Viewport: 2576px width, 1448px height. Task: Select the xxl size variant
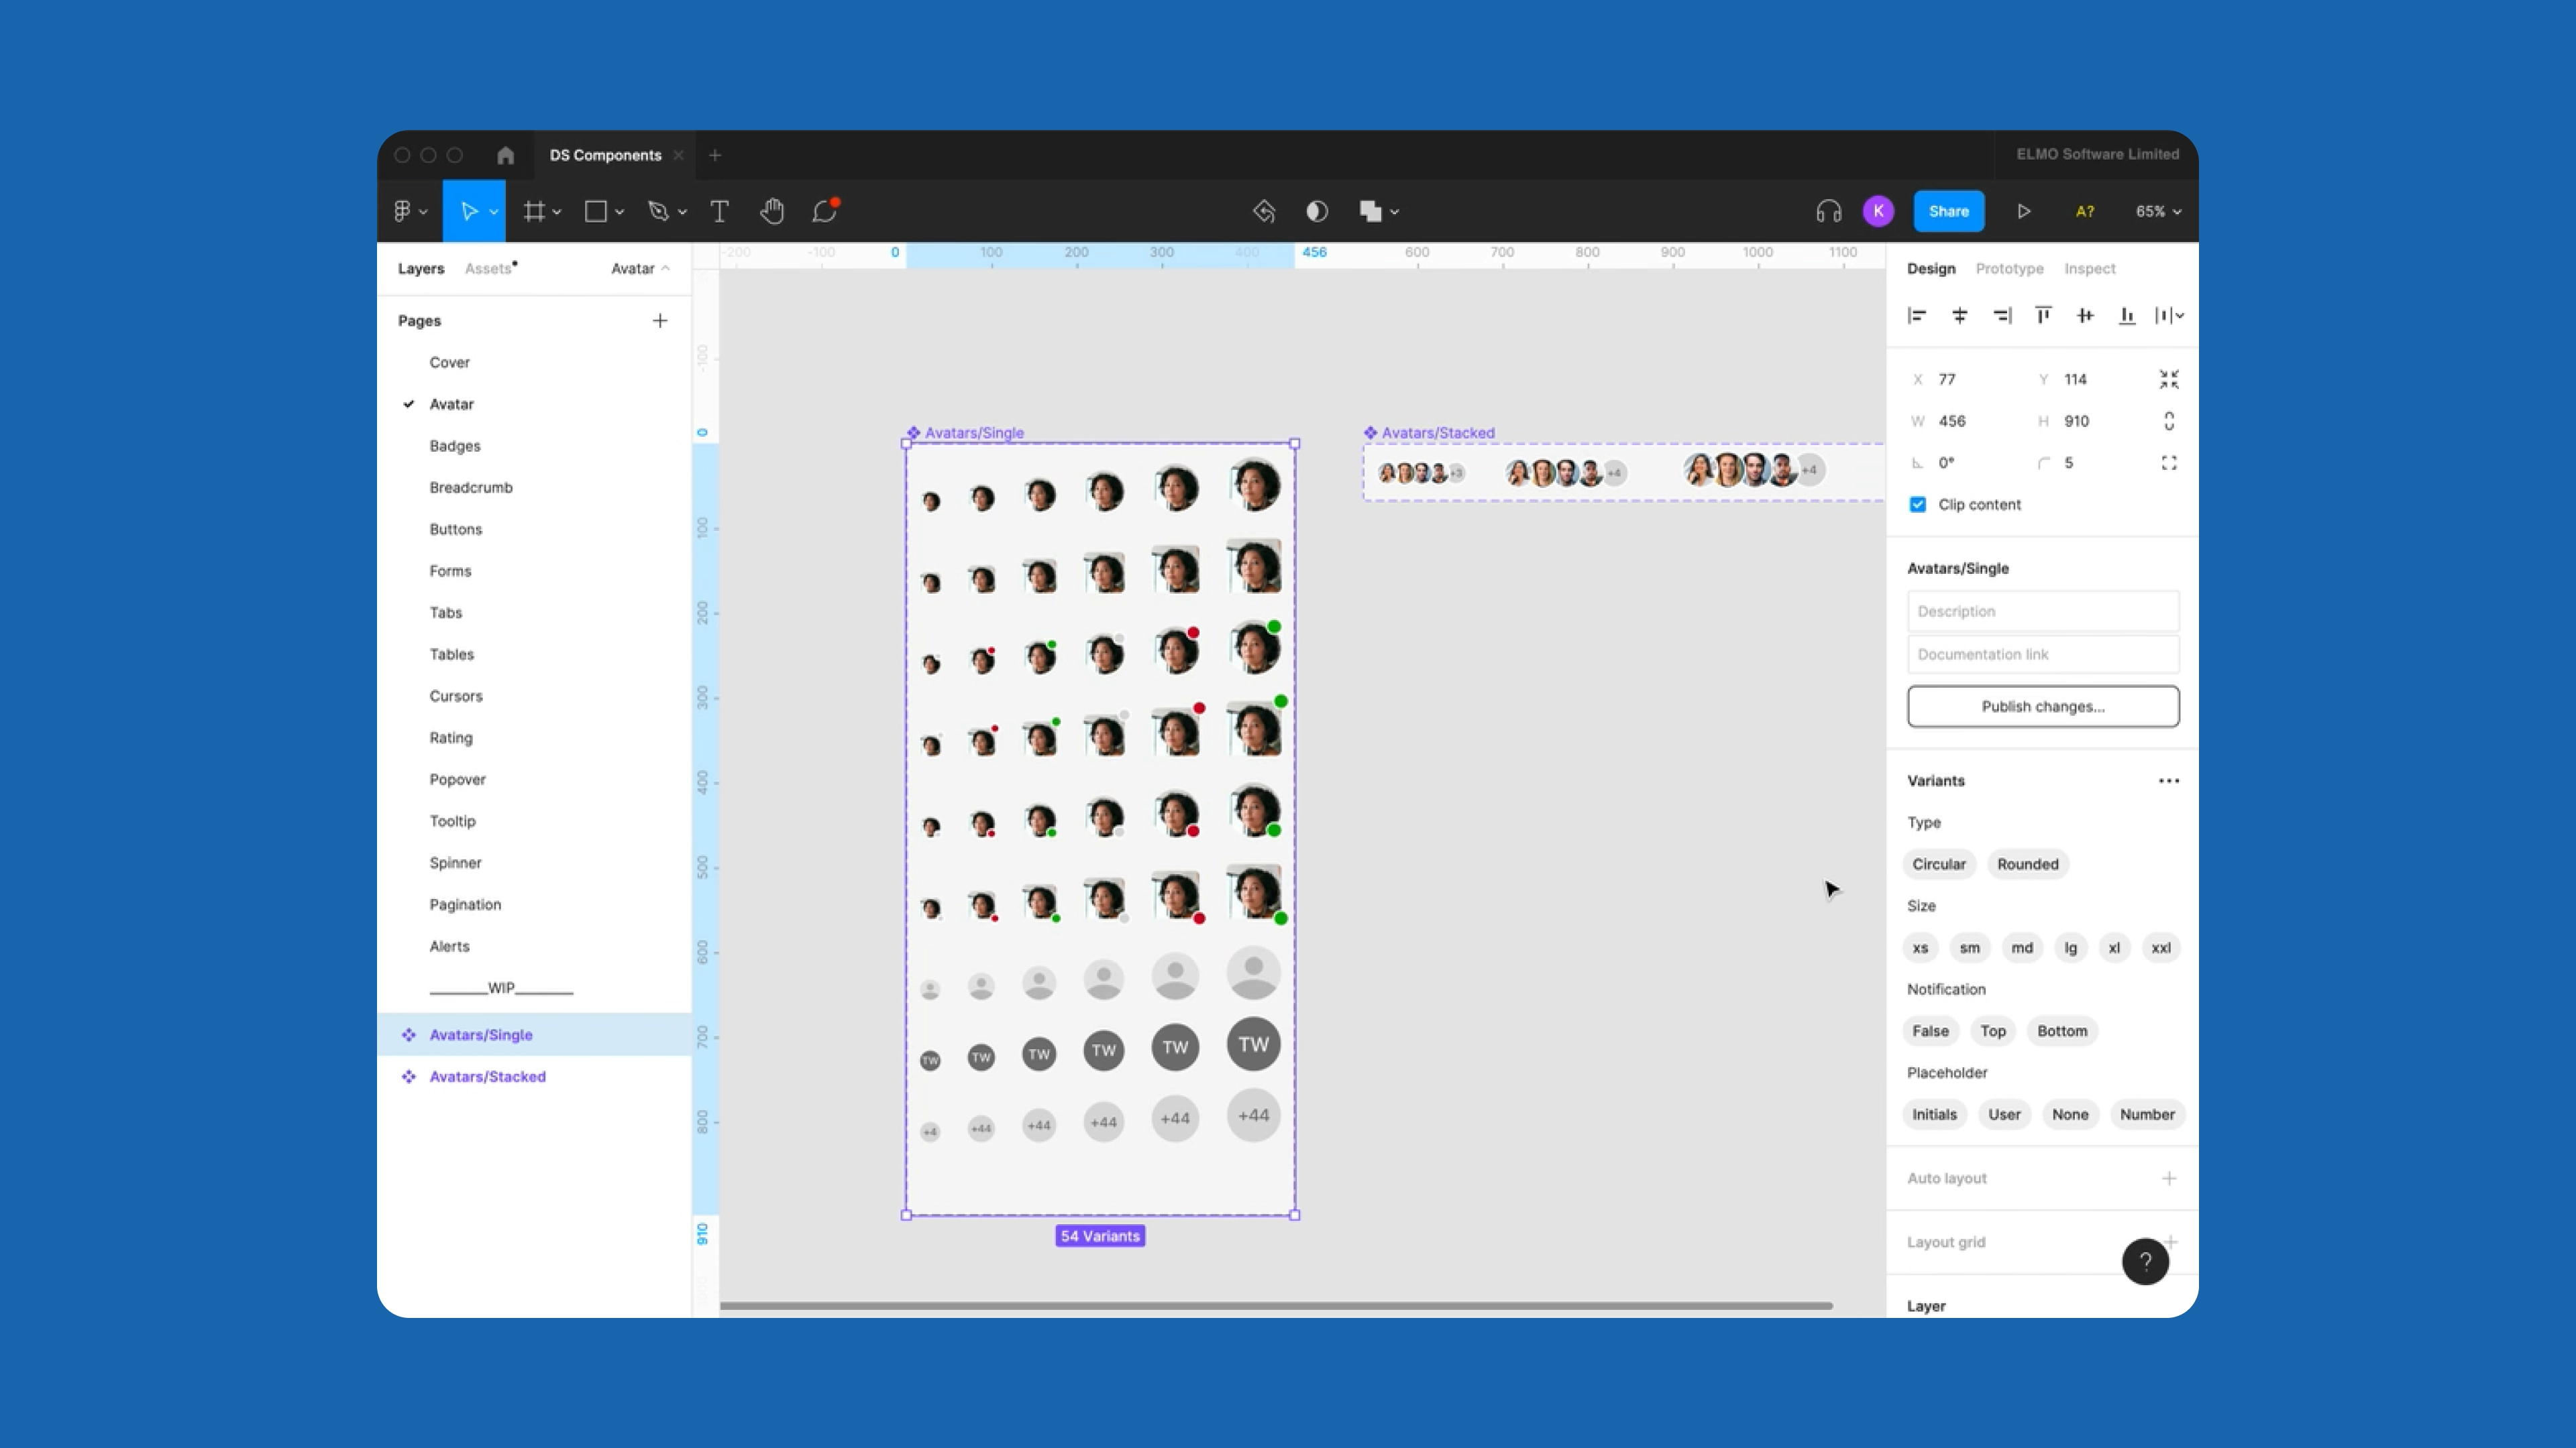[2161, 947]
